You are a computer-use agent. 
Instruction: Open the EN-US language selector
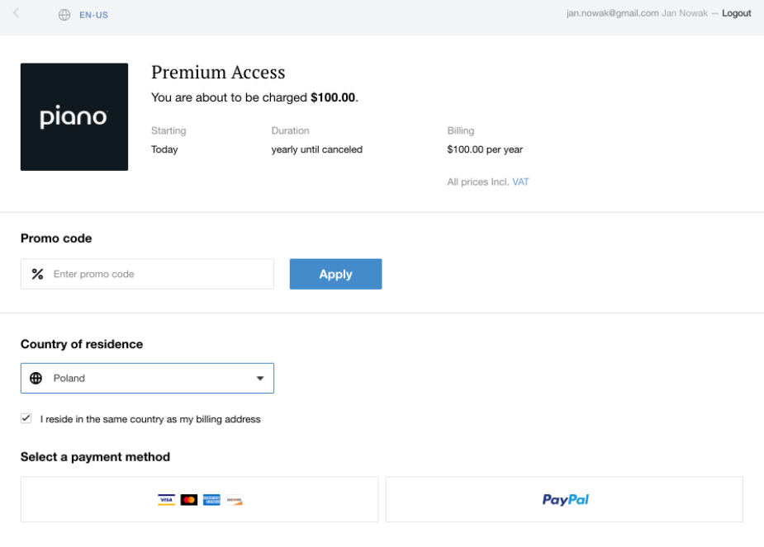point(93,15)
